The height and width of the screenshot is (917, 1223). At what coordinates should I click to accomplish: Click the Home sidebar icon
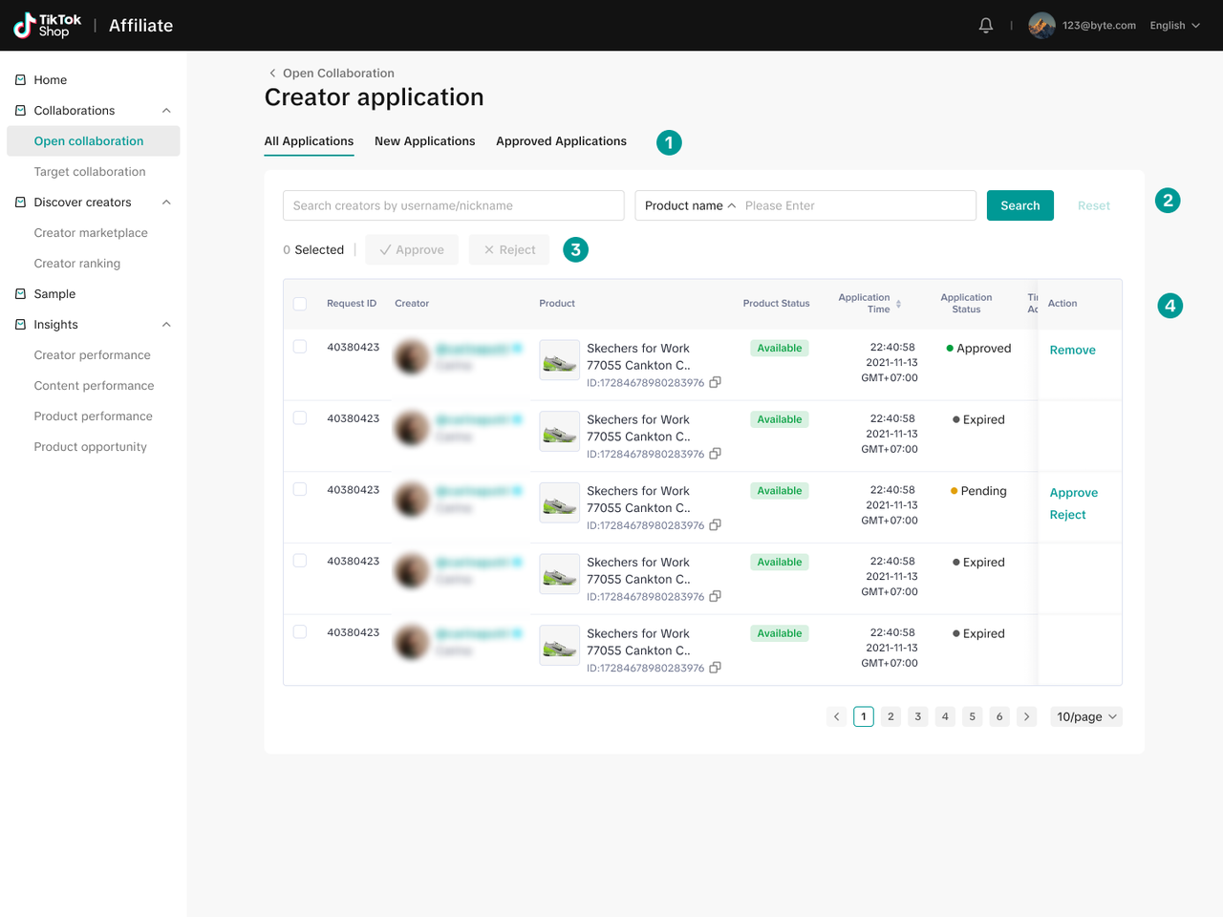(x=21, y=80)
